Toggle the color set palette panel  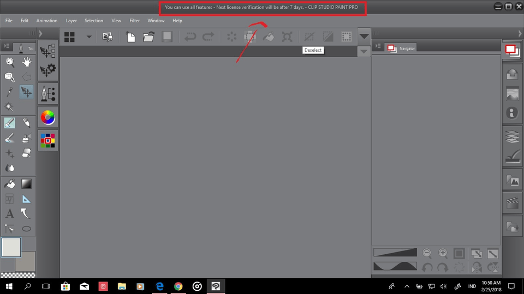(x=48, y=140)
